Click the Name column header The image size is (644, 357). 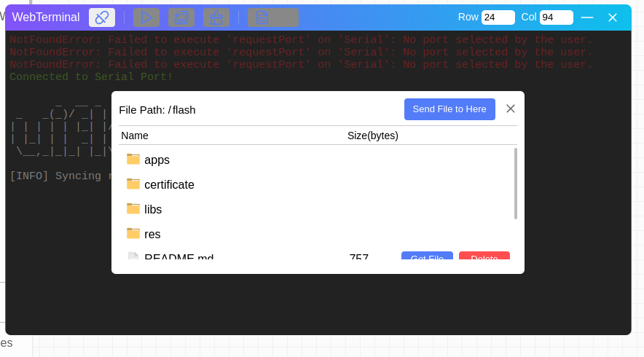tap(135, 136)
